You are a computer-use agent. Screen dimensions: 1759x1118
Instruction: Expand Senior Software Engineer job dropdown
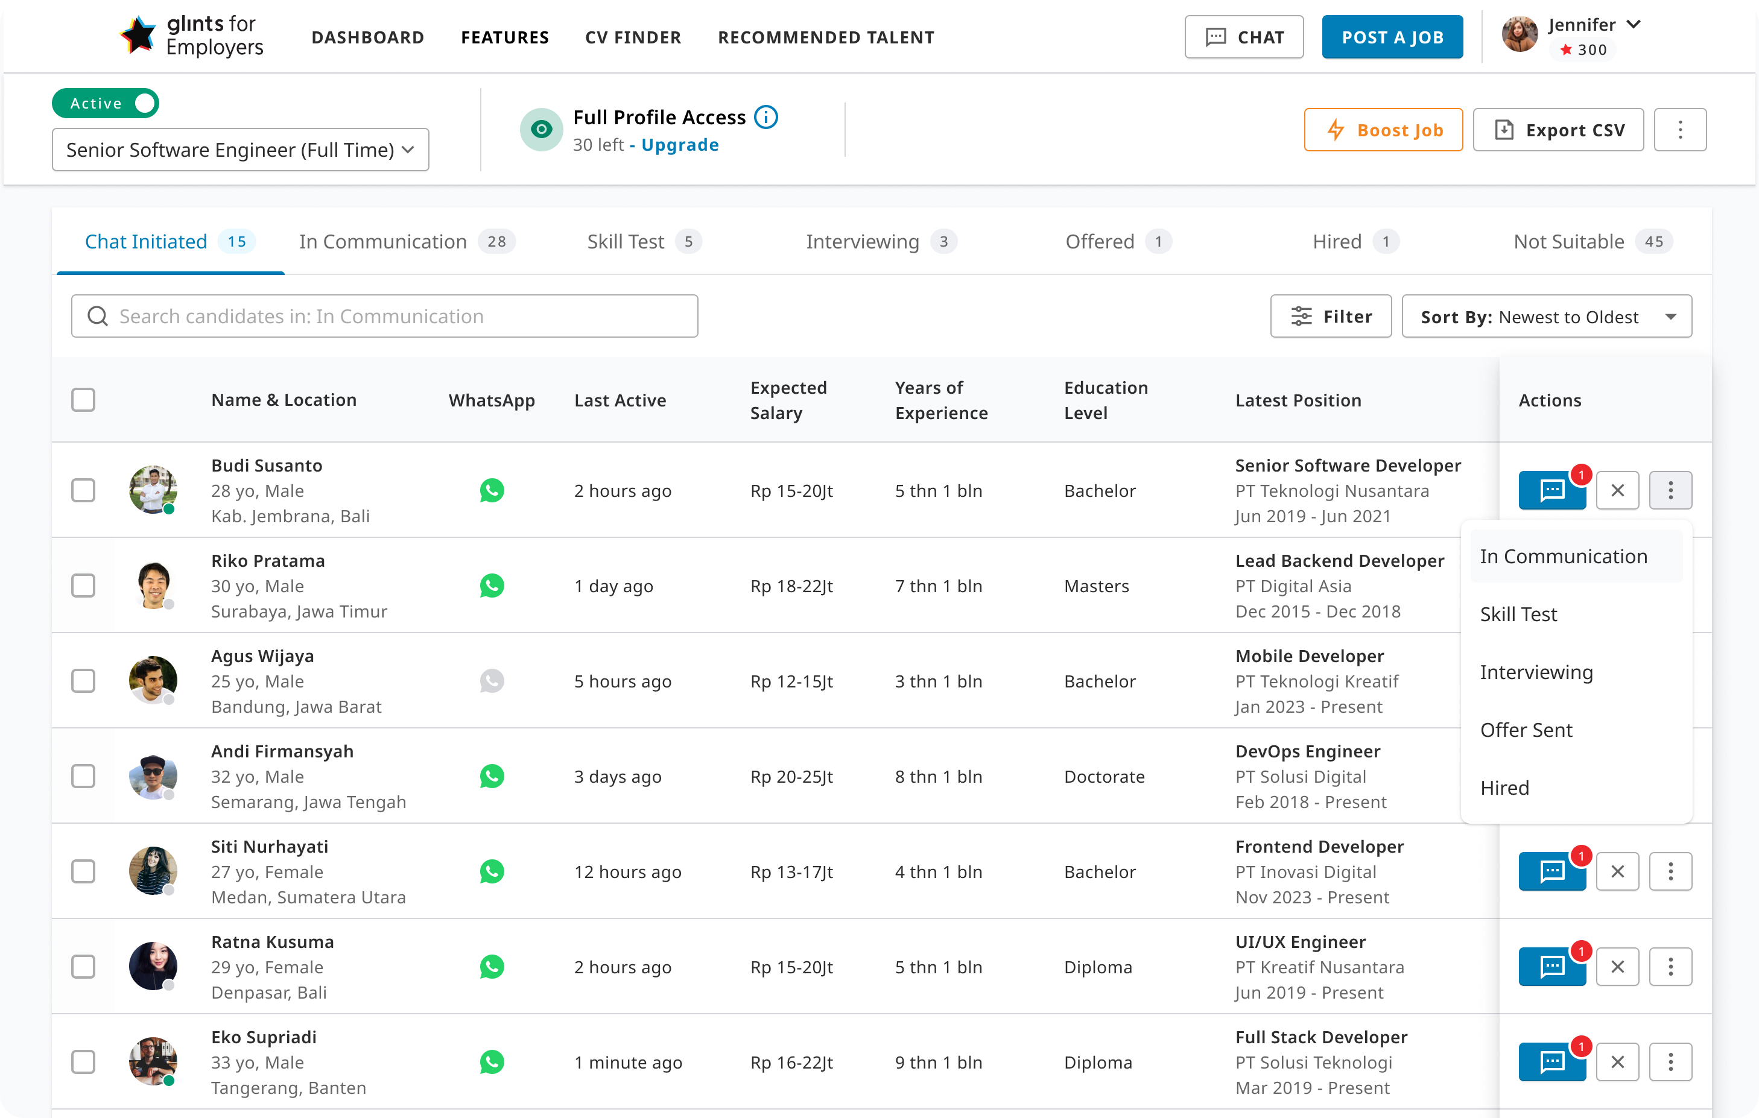point(239,150)
